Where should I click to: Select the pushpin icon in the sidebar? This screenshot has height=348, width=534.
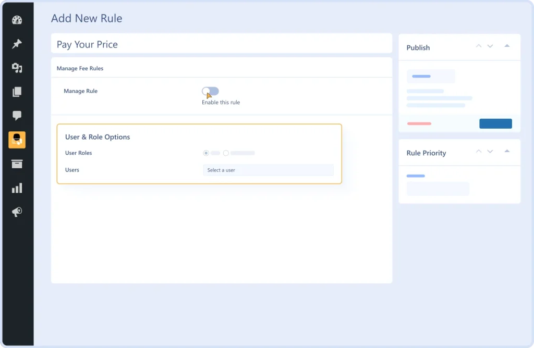[x=17, y=44]
